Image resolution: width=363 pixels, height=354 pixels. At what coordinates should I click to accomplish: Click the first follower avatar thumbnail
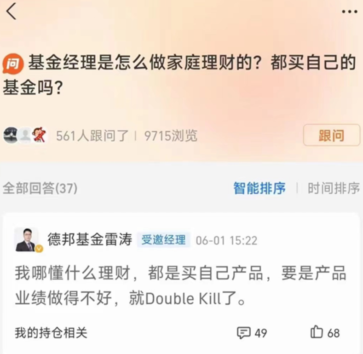click(x=11, y=135)
